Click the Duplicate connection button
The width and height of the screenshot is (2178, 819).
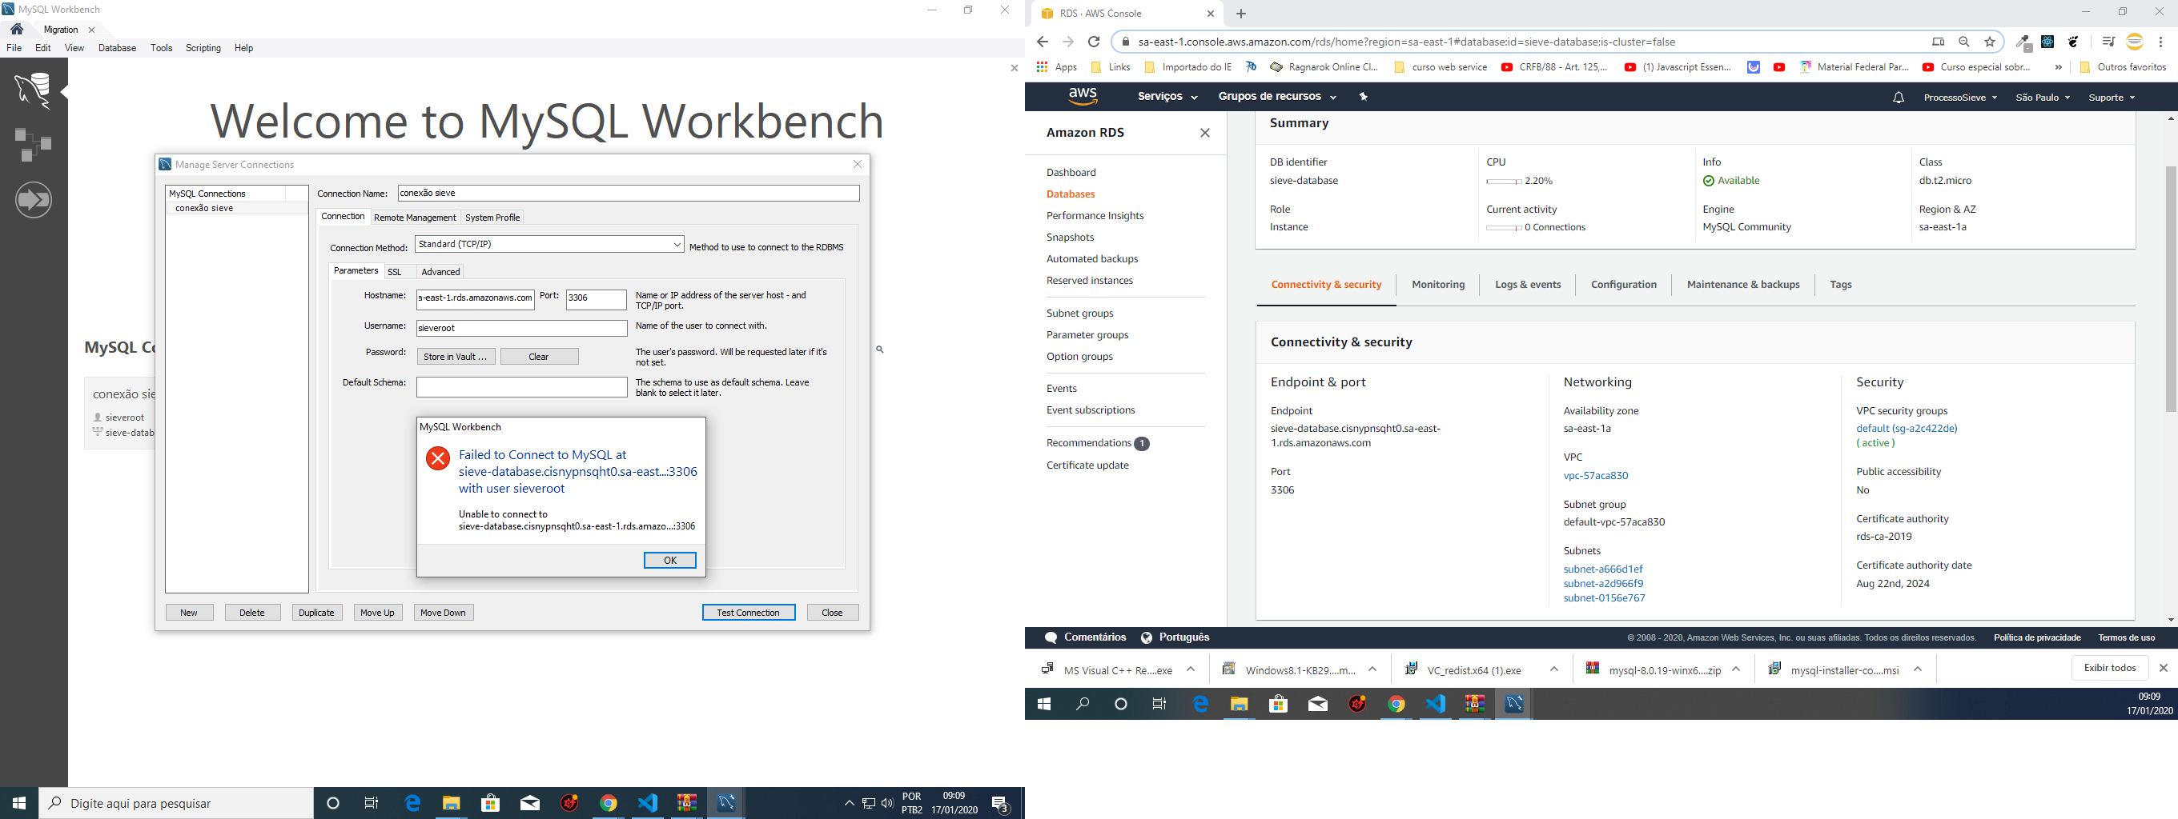point(316,612)
